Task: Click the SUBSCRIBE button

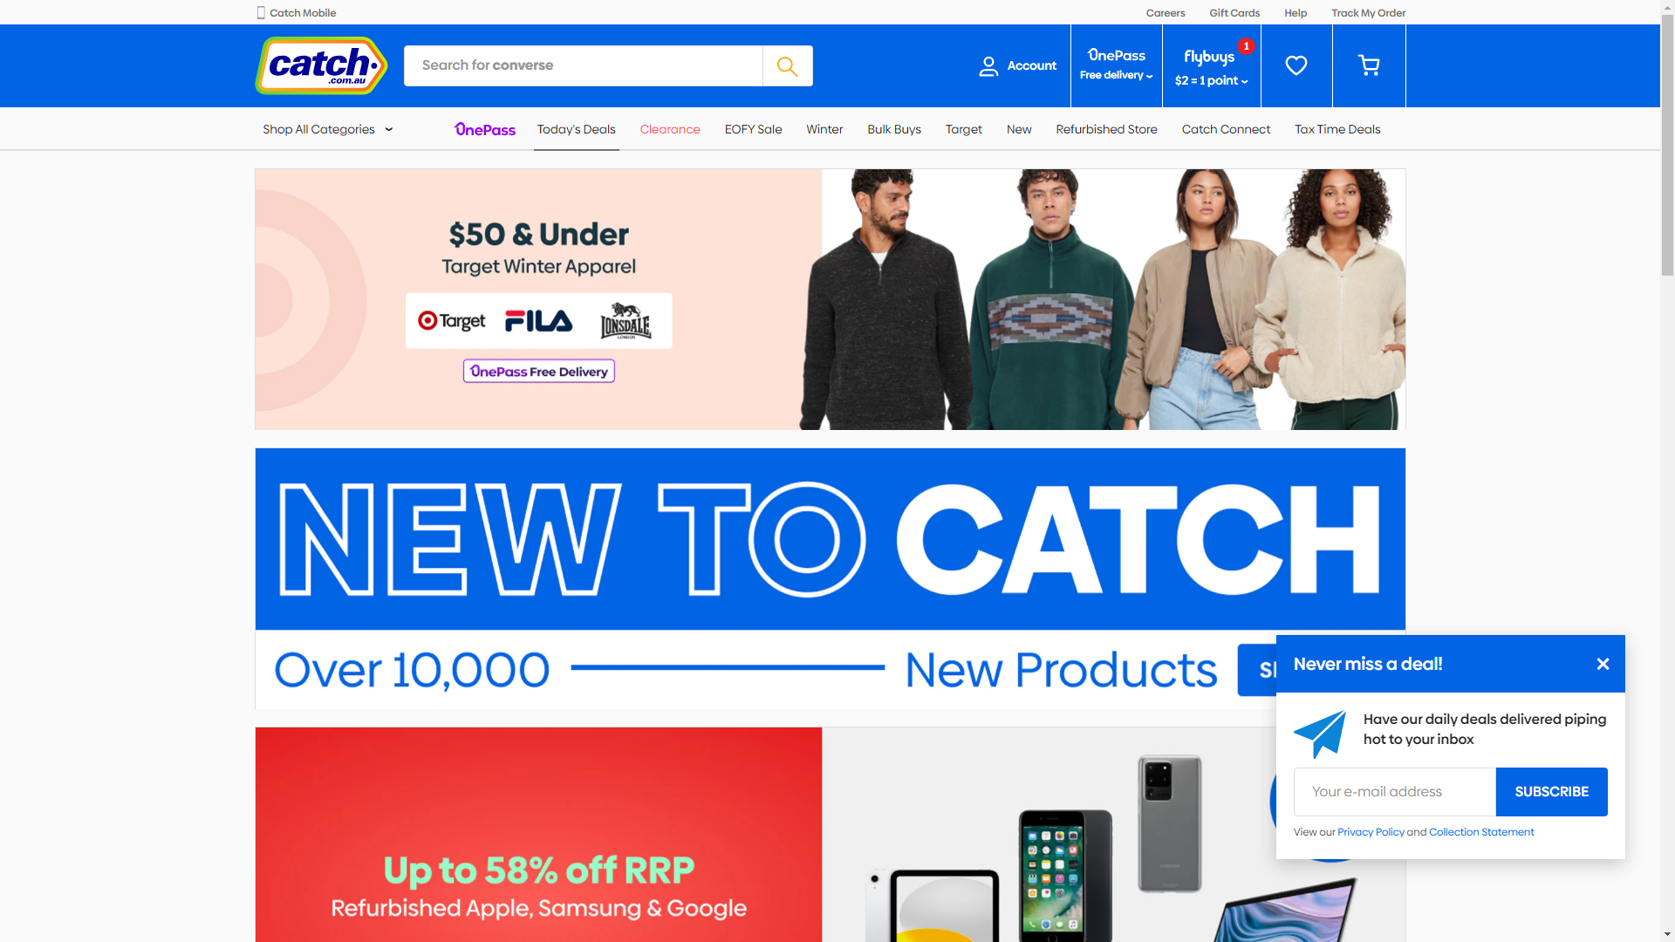Action: [1551, 792]
